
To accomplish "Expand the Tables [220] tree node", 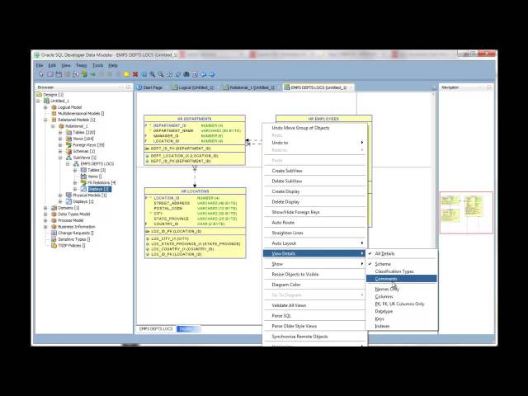I will point(60,132).
